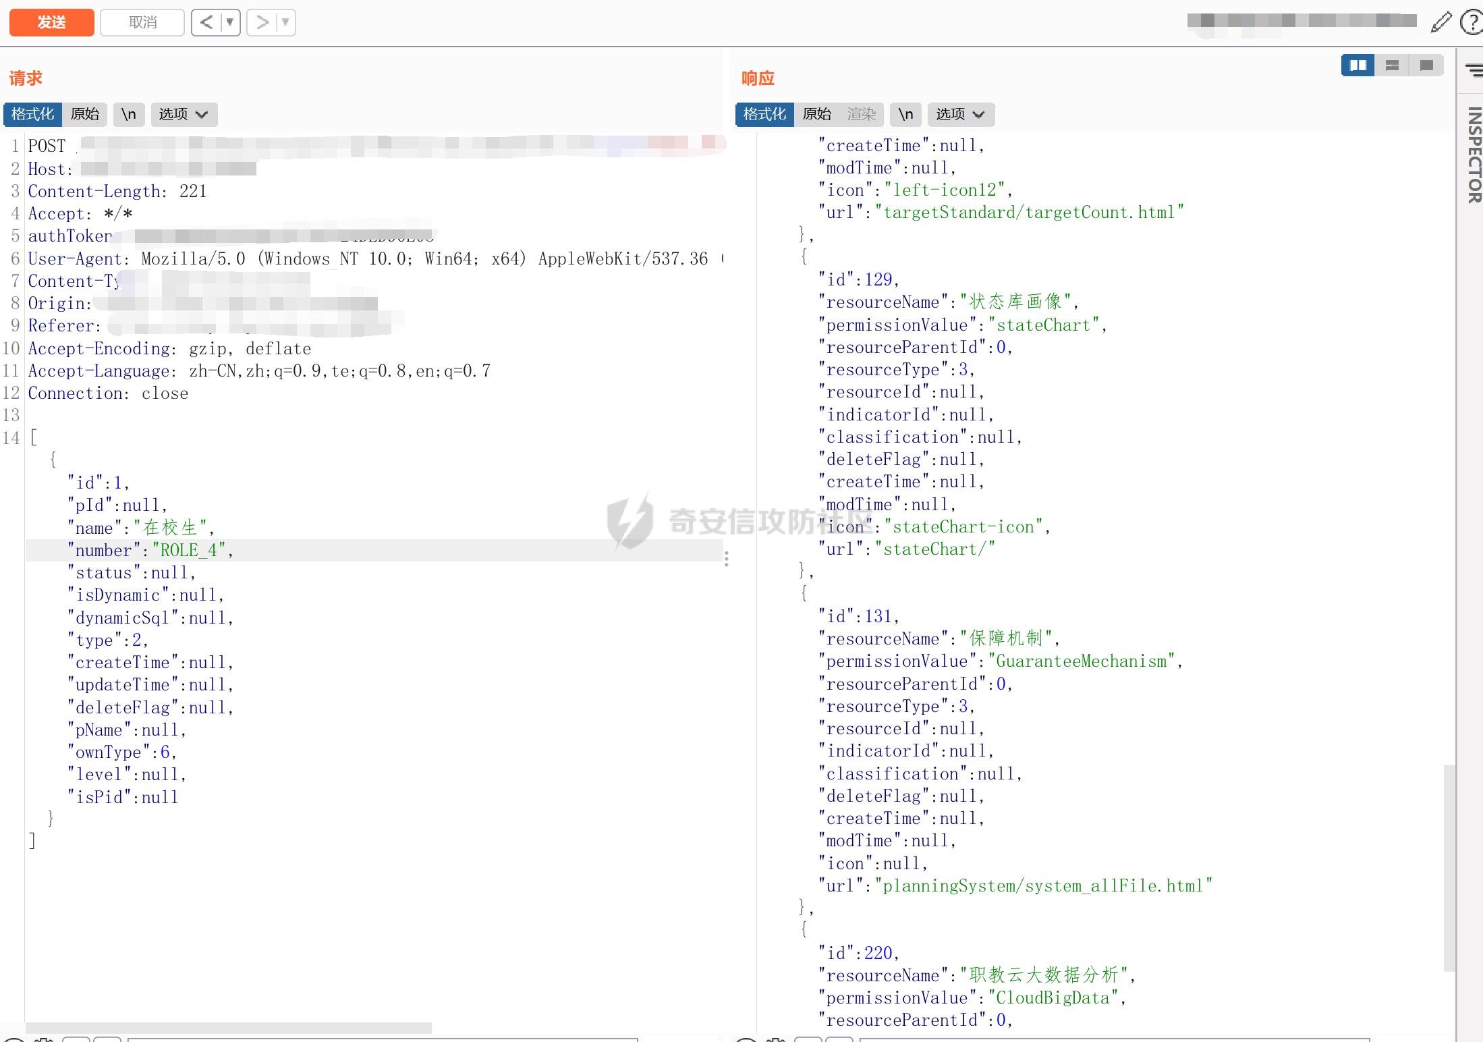Click the pencil edit target icon
Viewport: 1483px width, 1042px height.
[1440, 22]
